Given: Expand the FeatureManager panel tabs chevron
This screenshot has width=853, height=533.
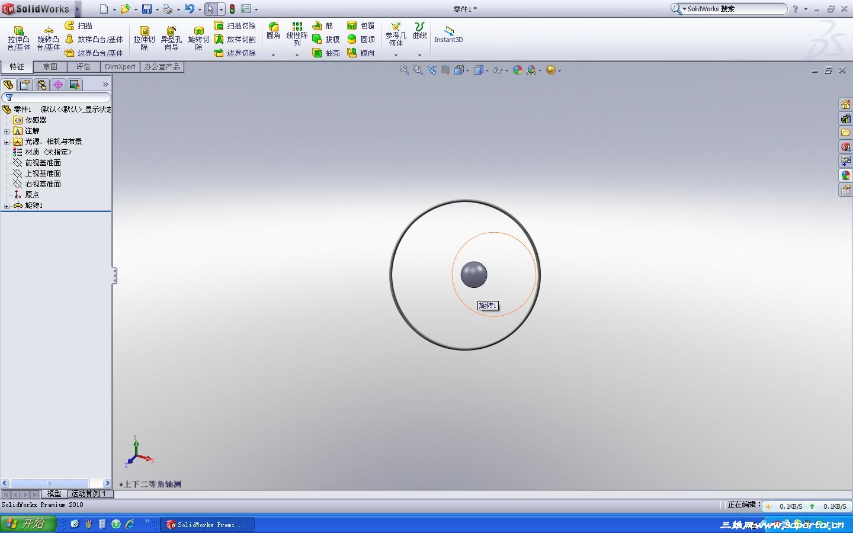Looking at the screenshot, I should pyautogui.click(x=105, y=85).
